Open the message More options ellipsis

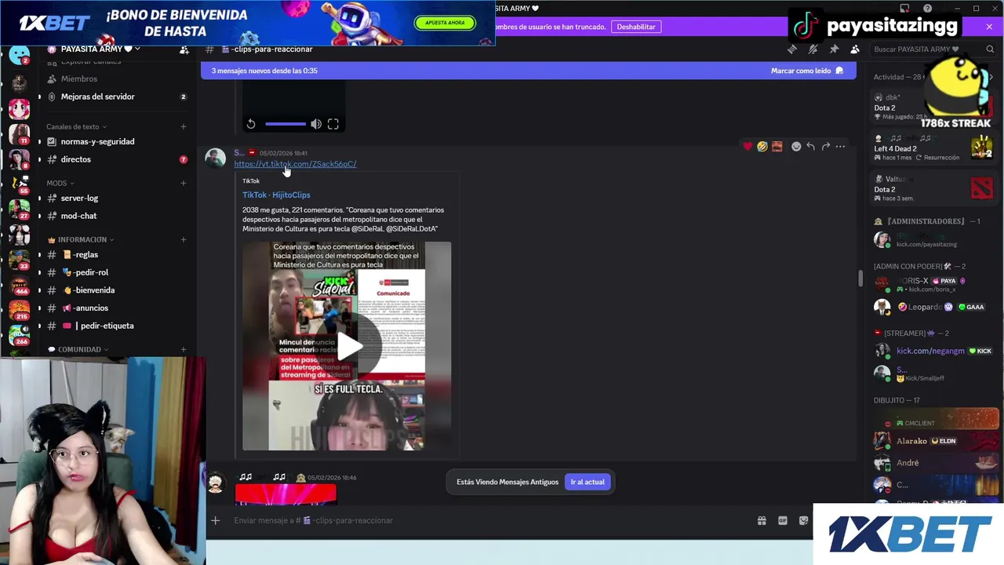pos(840,146)
